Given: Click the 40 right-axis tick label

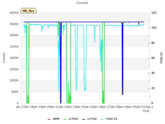Looking at the screenshot, I should coord(153,73).
